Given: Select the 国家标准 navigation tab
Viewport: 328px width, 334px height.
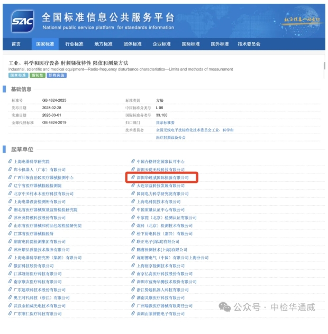Looking at the screenshot, I should tap(45, 44).
